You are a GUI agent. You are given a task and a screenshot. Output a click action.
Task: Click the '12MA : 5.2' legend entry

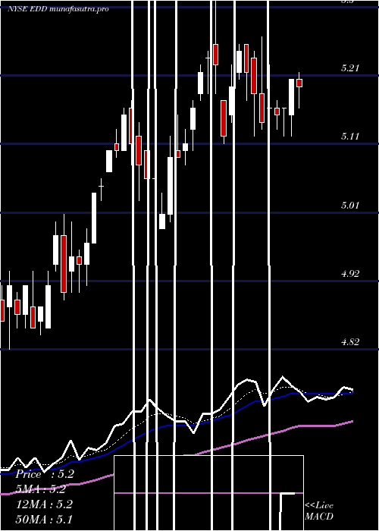[44, 504]
